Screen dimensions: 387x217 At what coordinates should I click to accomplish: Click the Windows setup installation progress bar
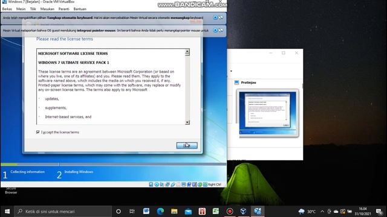click(x=113, y=164)
